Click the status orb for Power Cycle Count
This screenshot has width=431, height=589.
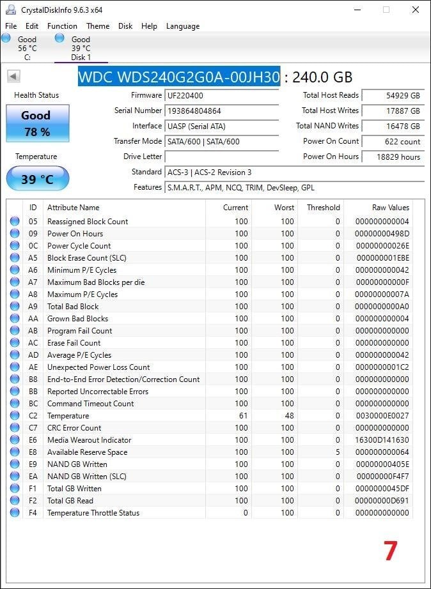click(15, 246)
